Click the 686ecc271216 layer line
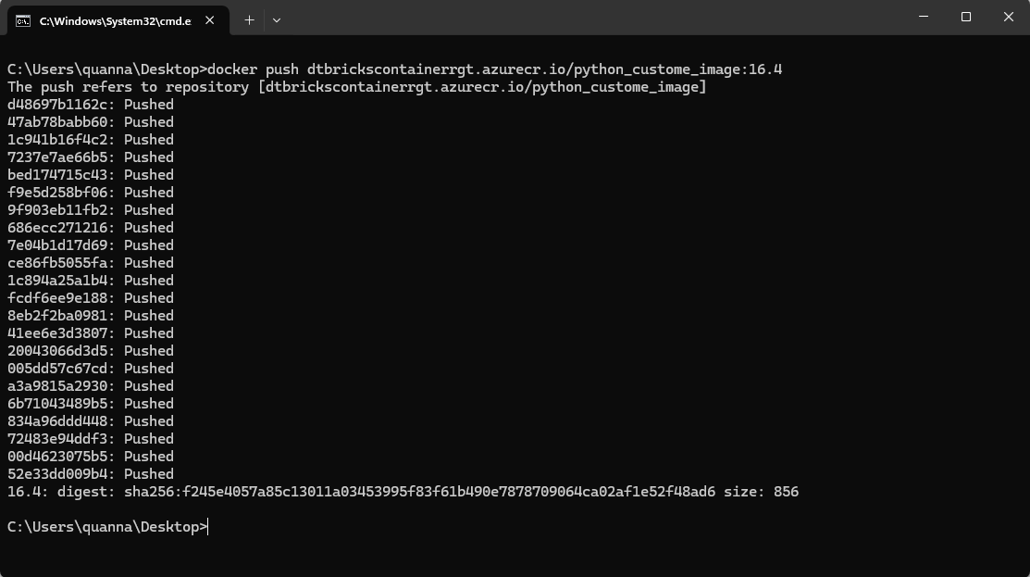1030x577 pixels. 91,228
